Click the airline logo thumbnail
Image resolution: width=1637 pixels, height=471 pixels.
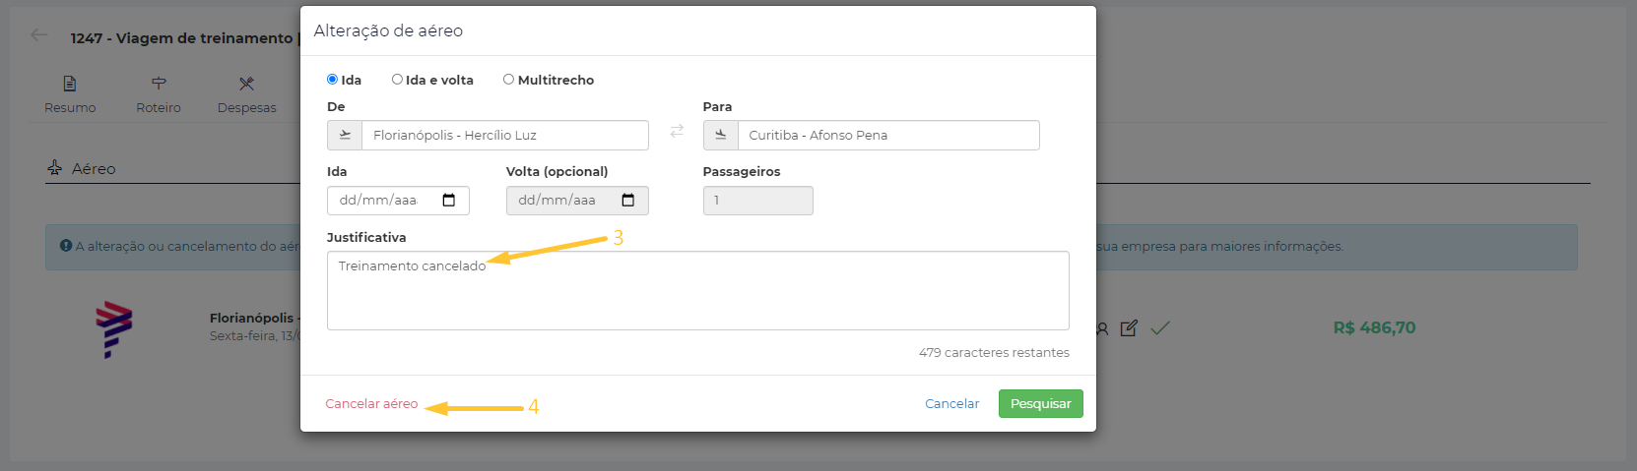113,328
